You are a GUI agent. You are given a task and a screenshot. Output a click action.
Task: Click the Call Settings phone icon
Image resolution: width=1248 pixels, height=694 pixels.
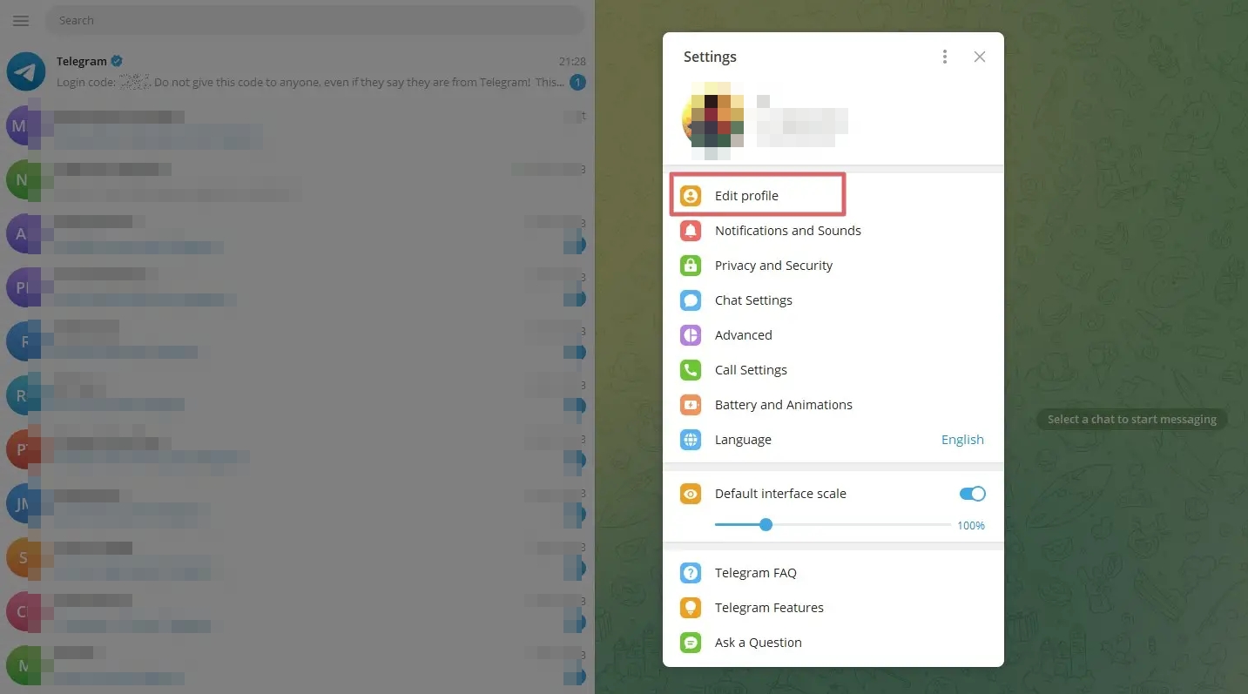691,370
